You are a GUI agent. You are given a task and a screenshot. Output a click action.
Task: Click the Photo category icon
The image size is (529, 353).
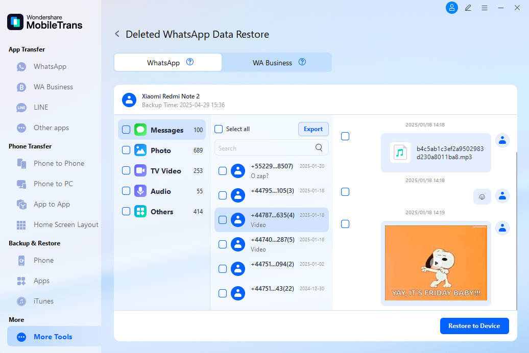click(140, 150)
